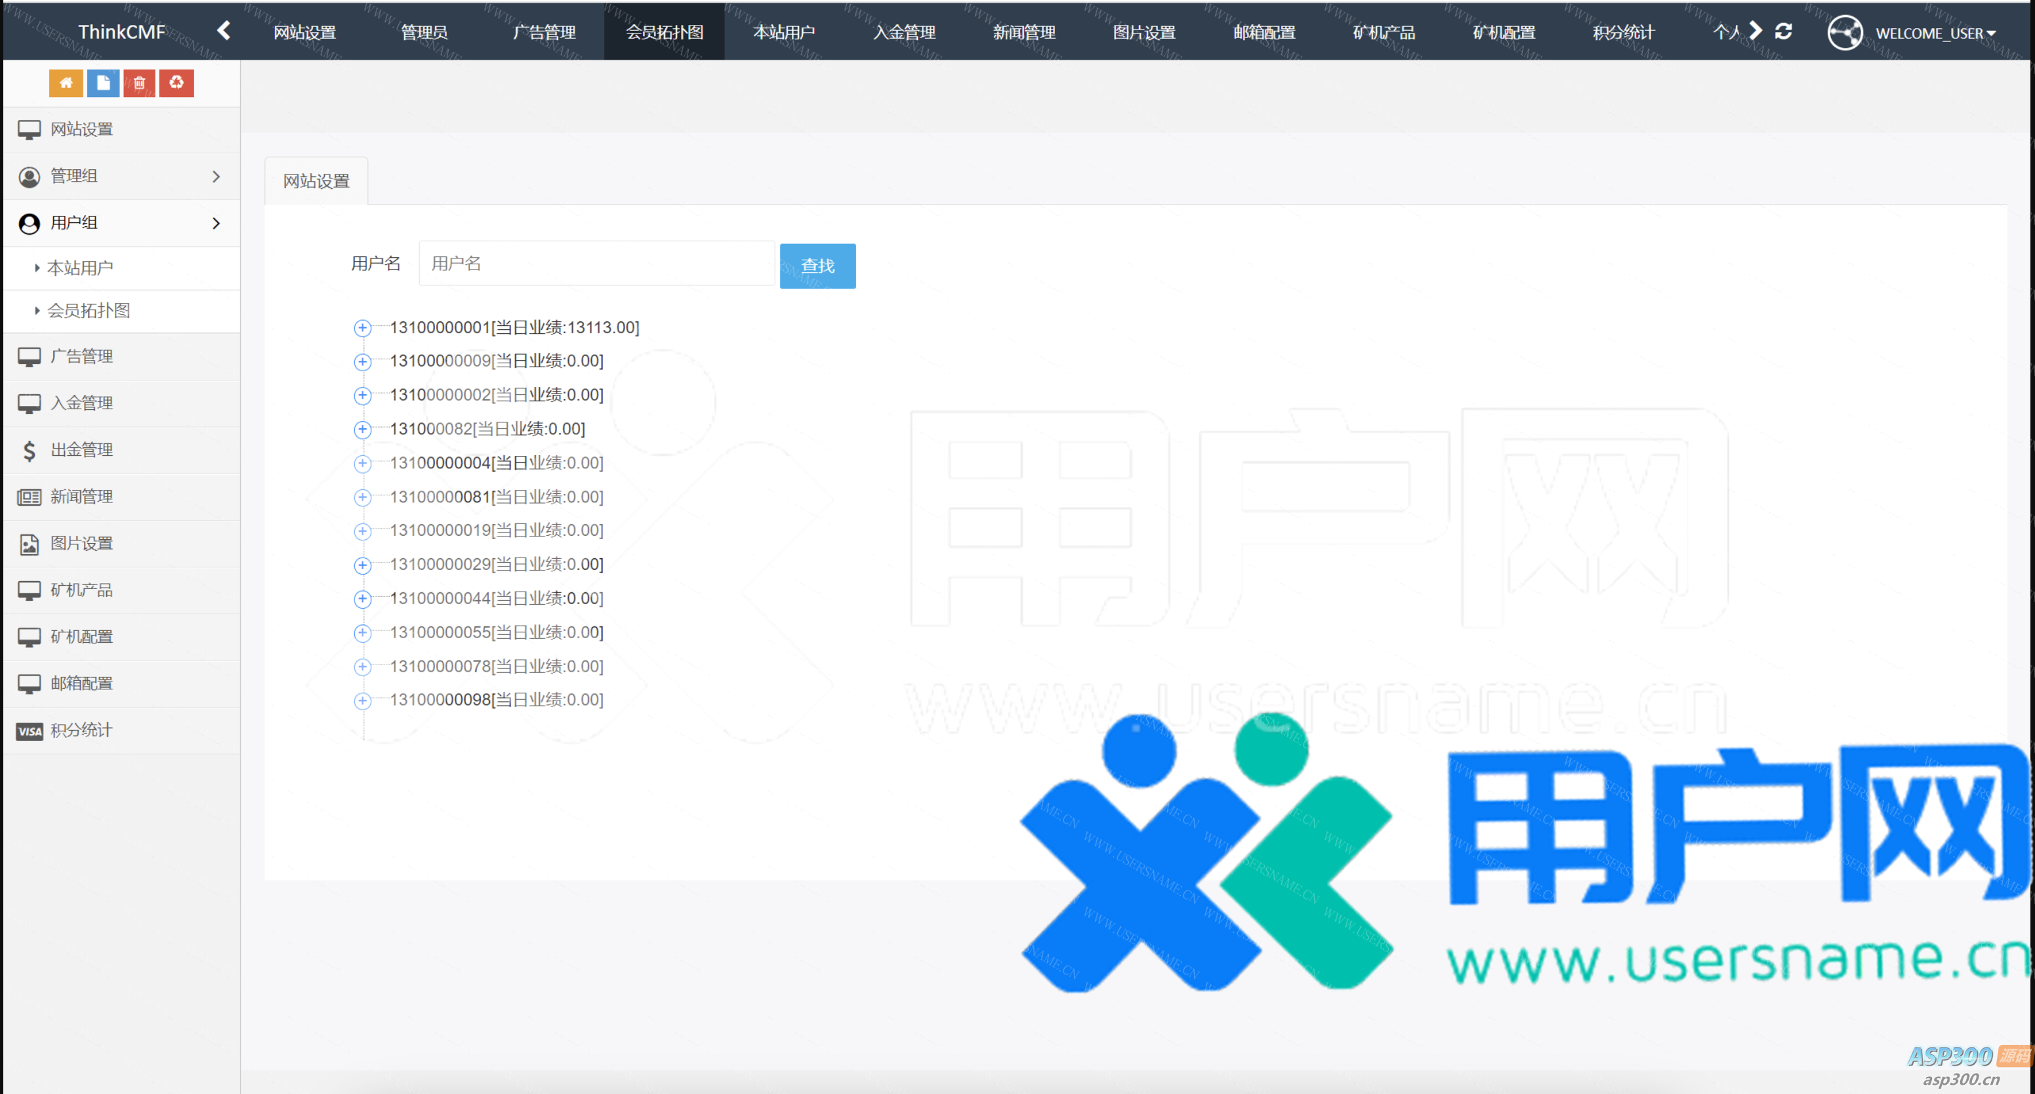Select the 网站设置 content panel tab
The height and width of the screenshot is (1094, 2035).
[316, 182]
